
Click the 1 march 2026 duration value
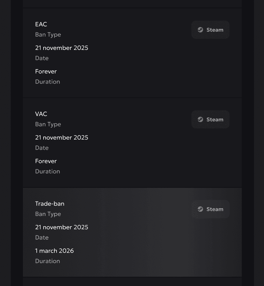pyautogui.click(x=54, y=251)
